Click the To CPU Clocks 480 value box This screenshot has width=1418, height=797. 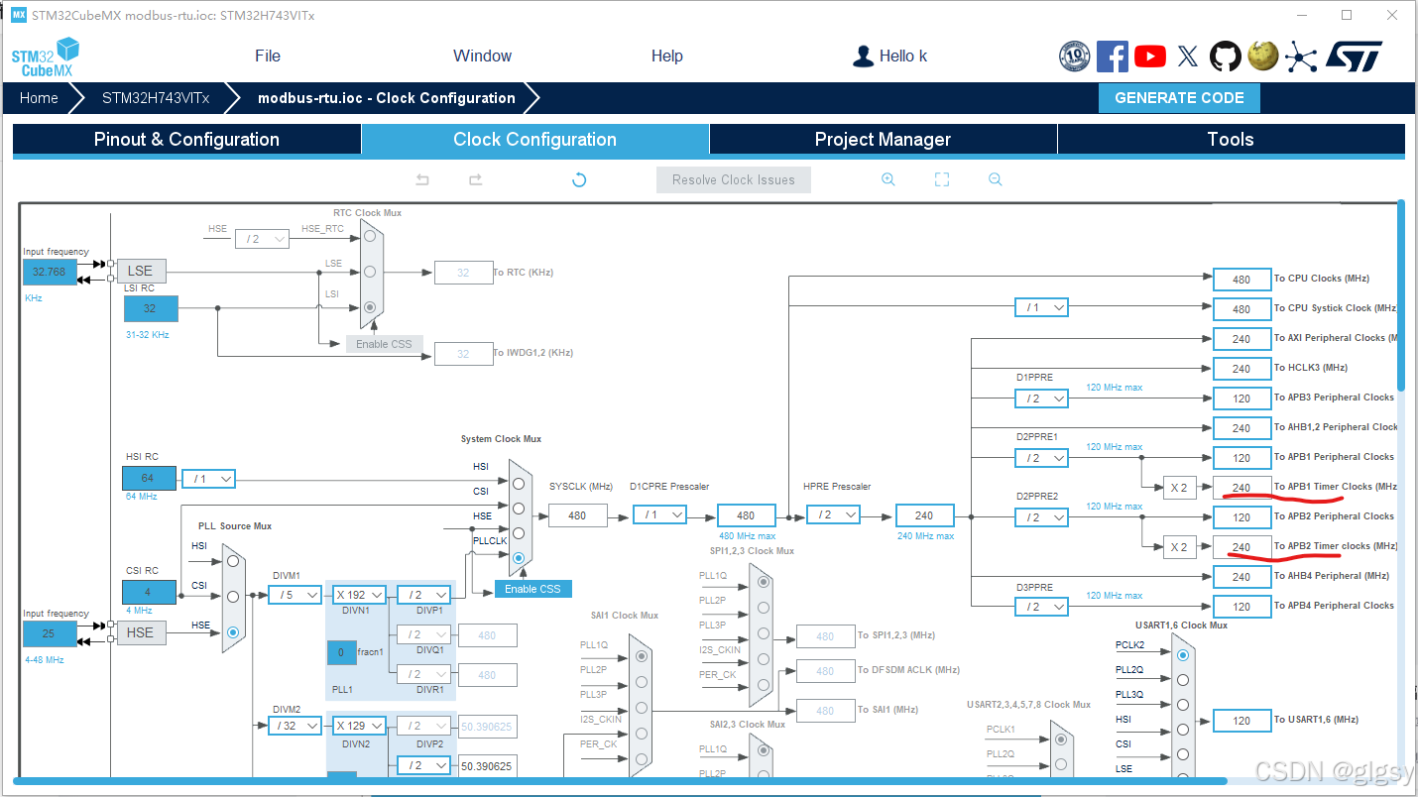click(1241, 280)
